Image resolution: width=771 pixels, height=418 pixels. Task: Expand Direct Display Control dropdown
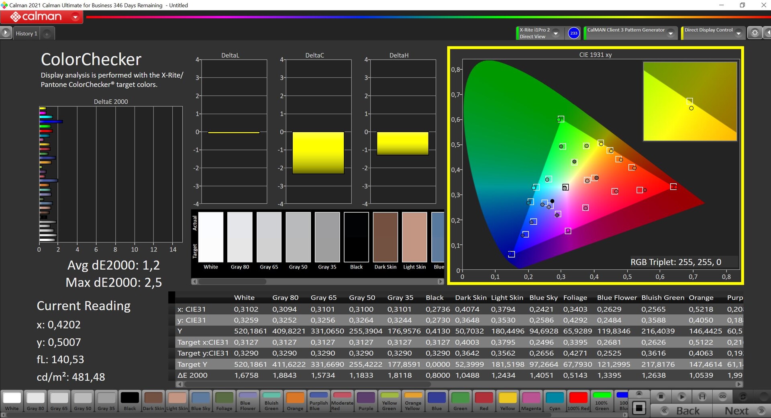(x=738, y=33)
